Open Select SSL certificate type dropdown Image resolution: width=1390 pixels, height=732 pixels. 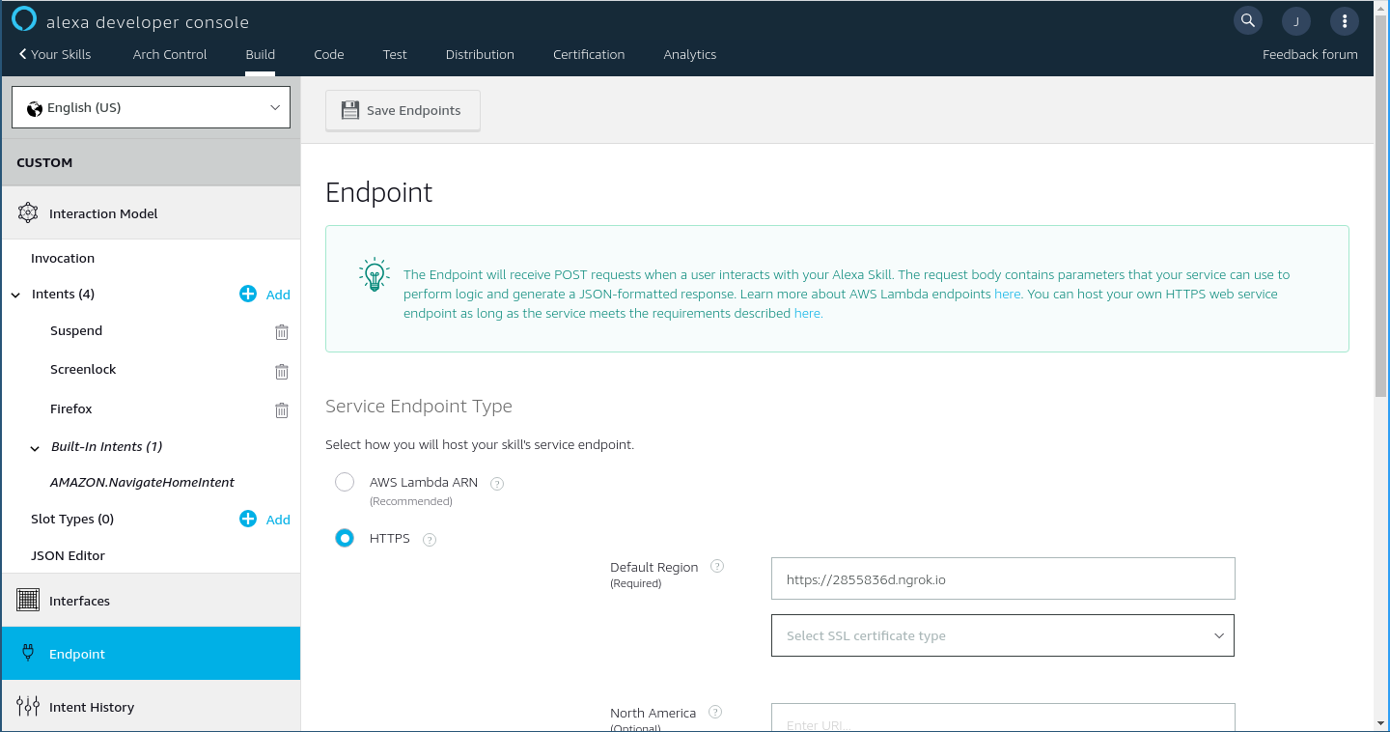click(x=1003, y=635)
